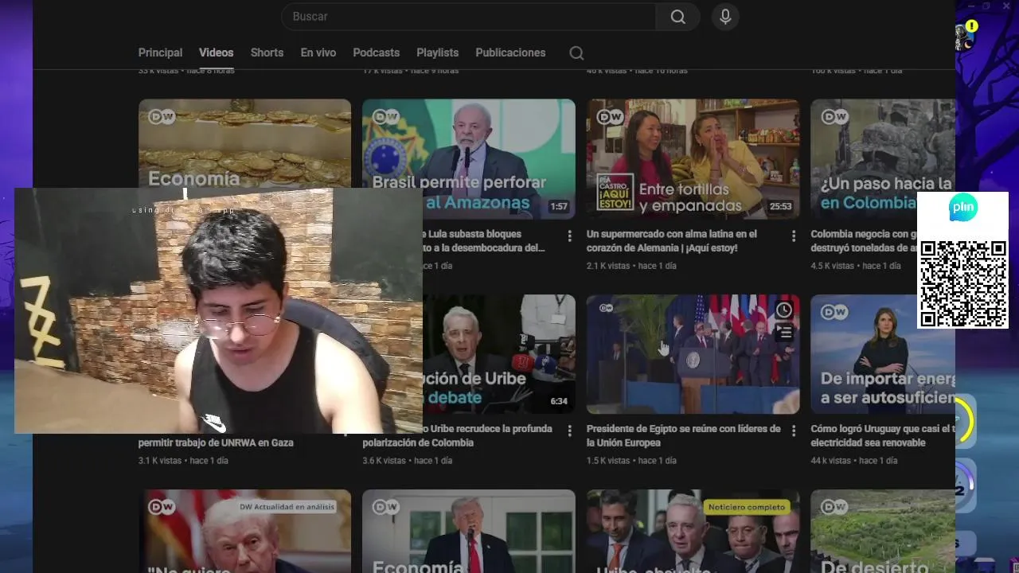Viewport: 1019px width, 573px height.
Task: Play Uribe debate video thumbnail
Action: [x=499, y=354]
